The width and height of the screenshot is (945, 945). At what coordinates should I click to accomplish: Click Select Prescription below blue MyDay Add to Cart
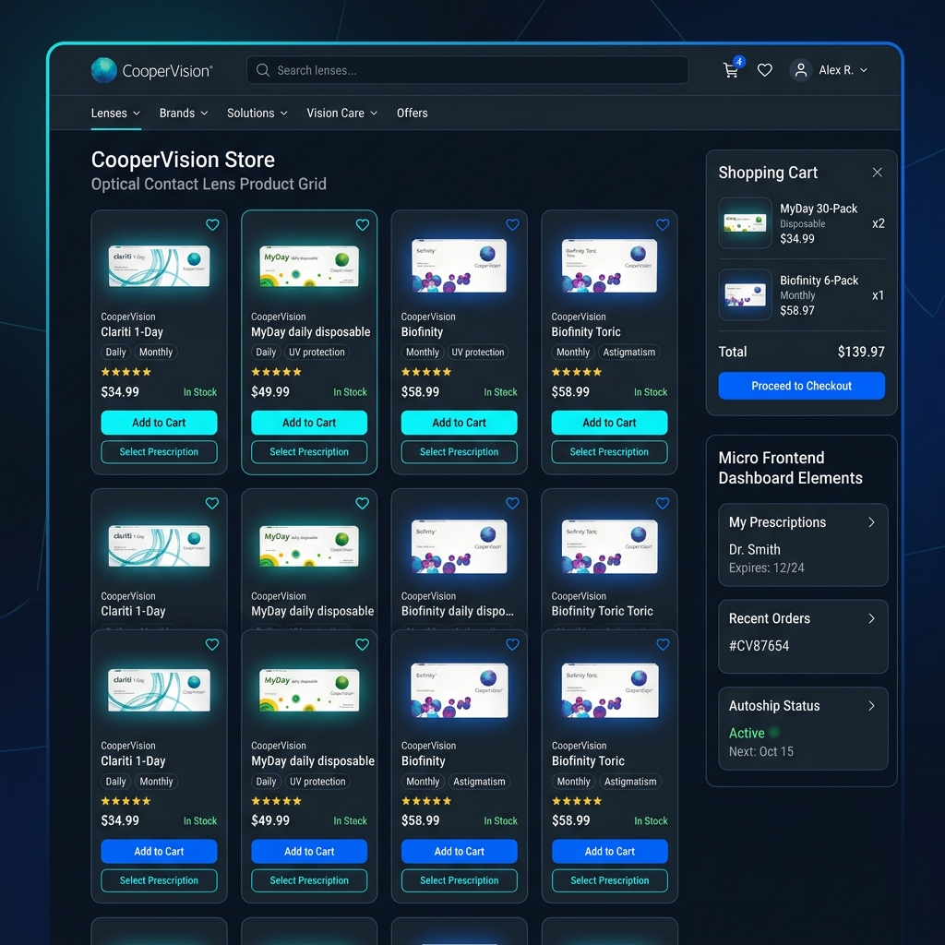tap(309, 880)
